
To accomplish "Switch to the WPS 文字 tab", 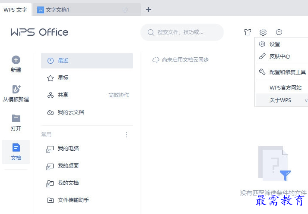I will (15, 9).
